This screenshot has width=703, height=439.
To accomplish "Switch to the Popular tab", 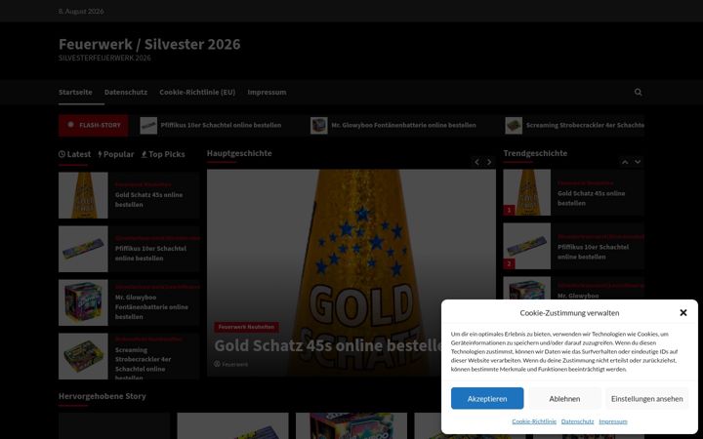I will (116, 154).
